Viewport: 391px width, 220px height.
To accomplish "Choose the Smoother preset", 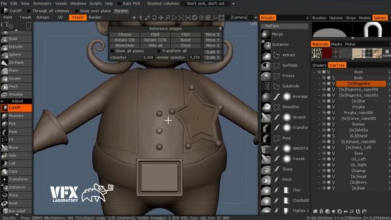I will click(291, 107).
